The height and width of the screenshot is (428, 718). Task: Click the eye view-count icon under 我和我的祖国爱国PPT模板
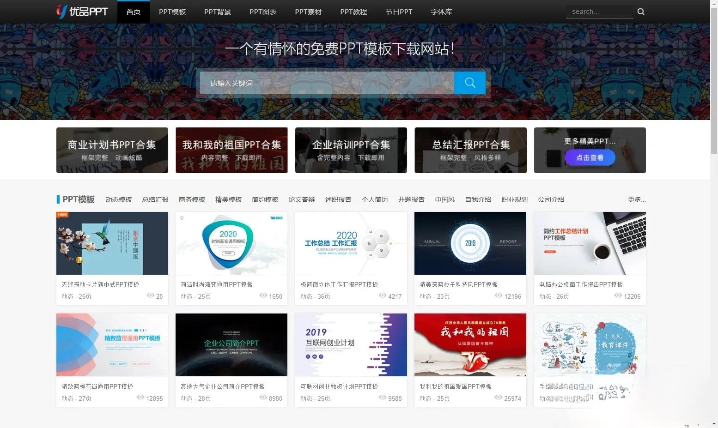click(499, 398)
